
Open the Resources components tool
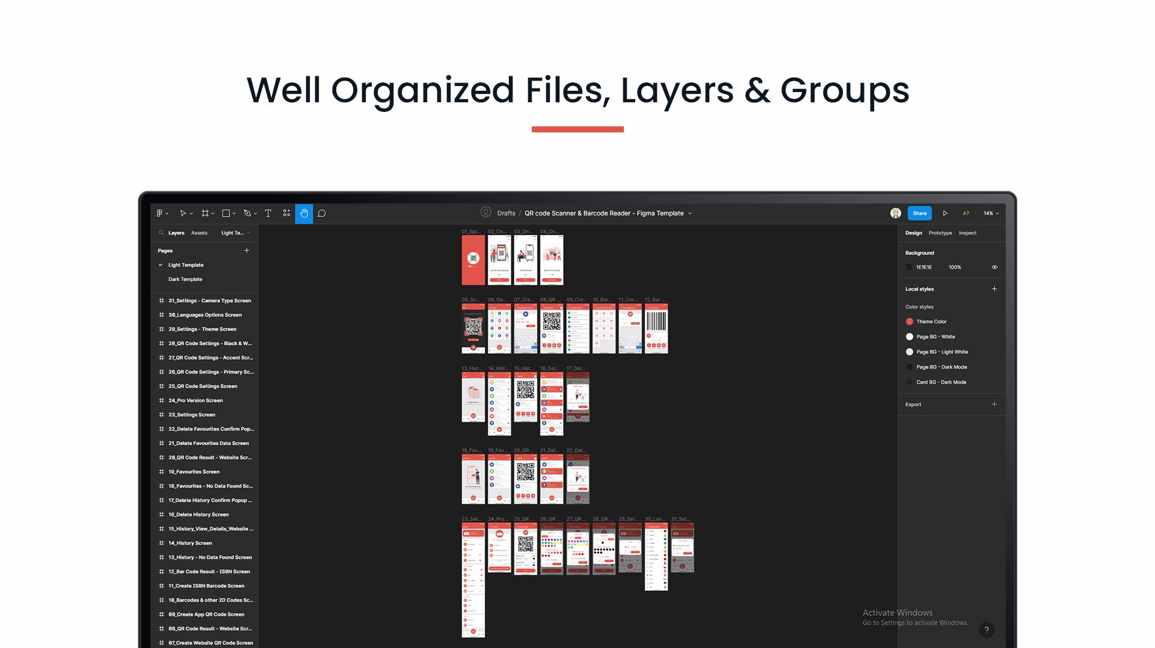tap(286, 213)
